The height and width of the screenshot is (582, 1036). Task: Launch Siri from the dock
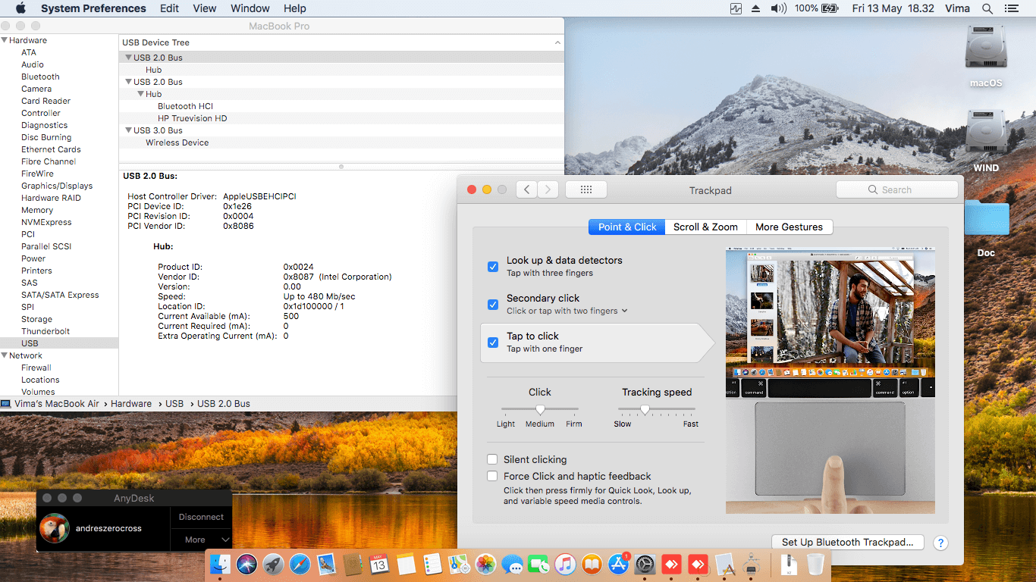pyautogui.click(x=246, y=565)
